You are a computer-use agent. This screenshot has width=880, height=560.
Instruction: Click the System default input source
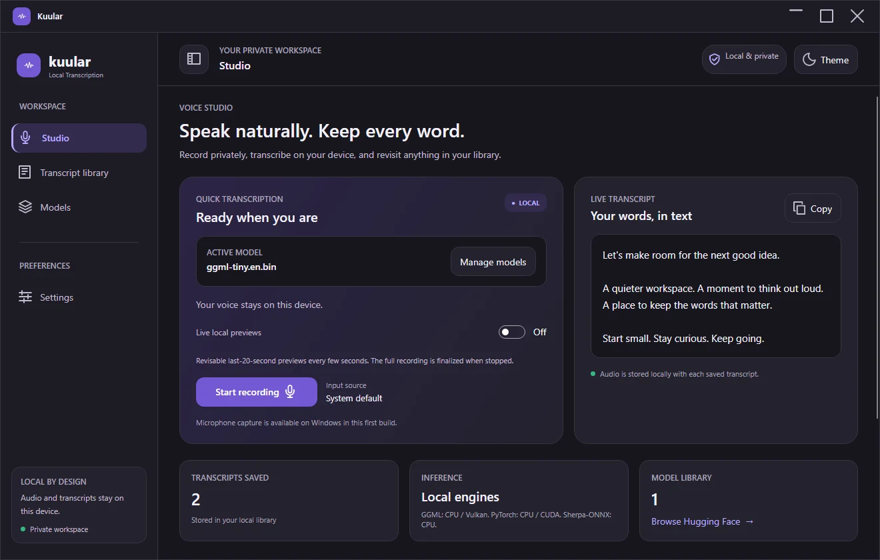pos(354,398)
